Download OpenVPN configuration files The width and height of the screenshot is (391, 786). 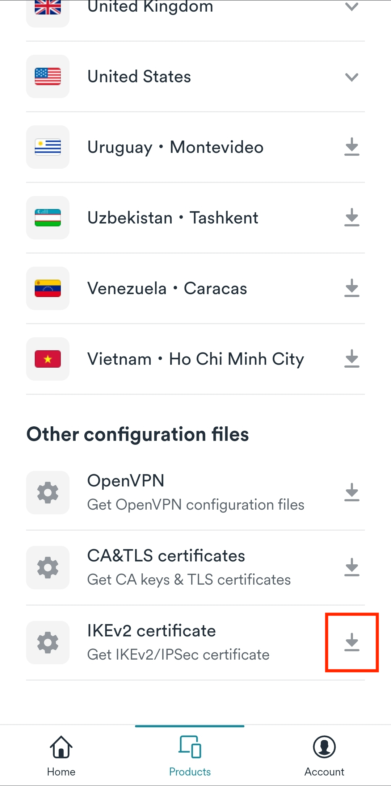pyautogui.click(x=352, y=492)
